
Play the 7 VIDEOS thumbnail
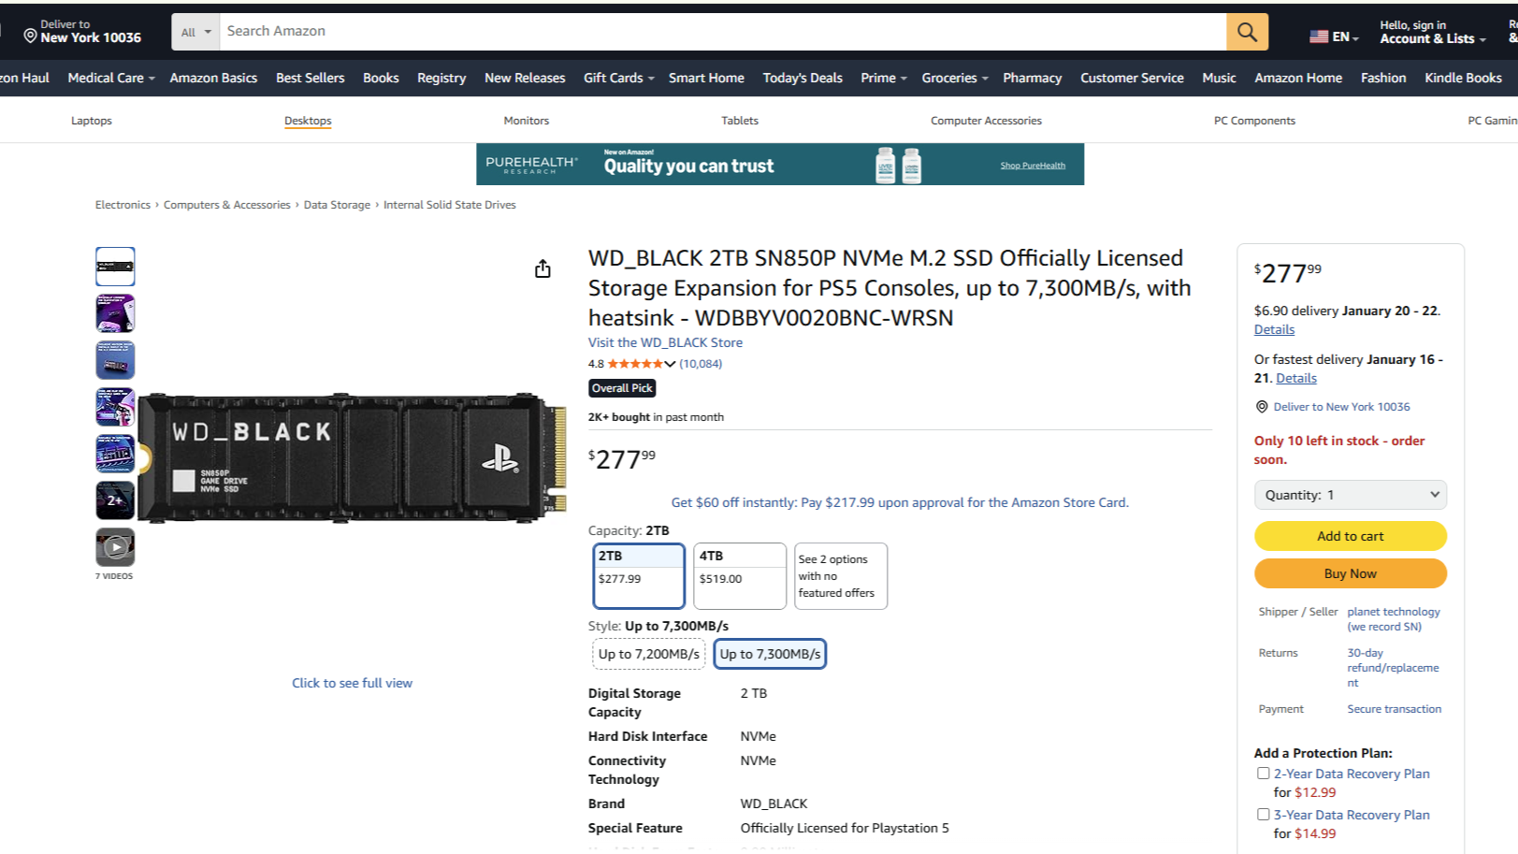(x=114, y=547)
